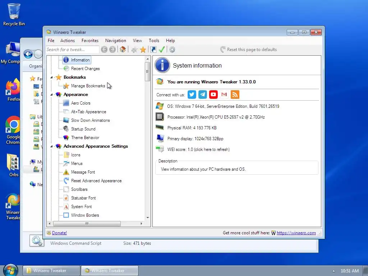The height and width of the screenshot is (276, 368).
Task: Open the https://winaero.com link
Action: (x=296, y=233)
